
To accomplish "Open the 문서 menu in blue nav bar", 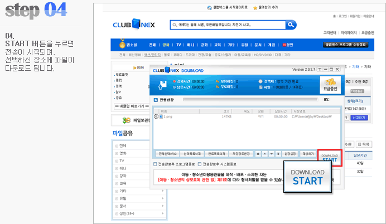I will [258, 45].
